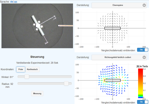Image resolution: width=149 pixels, height=104 pixels.
Task: Click the white magnet hub in the camera image
Action: pos(38,26)
